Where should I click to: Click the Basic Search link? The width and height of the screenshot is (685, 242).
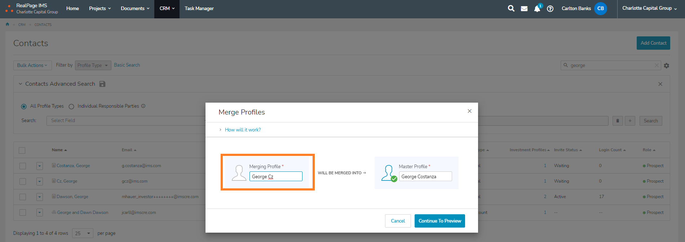(x=127, y=65)
